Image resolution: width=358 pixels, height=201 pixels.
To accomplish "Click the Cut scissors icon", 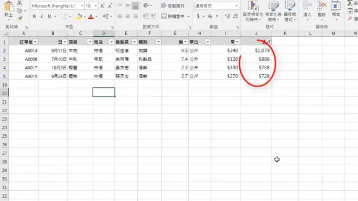I will coord(20,3).
